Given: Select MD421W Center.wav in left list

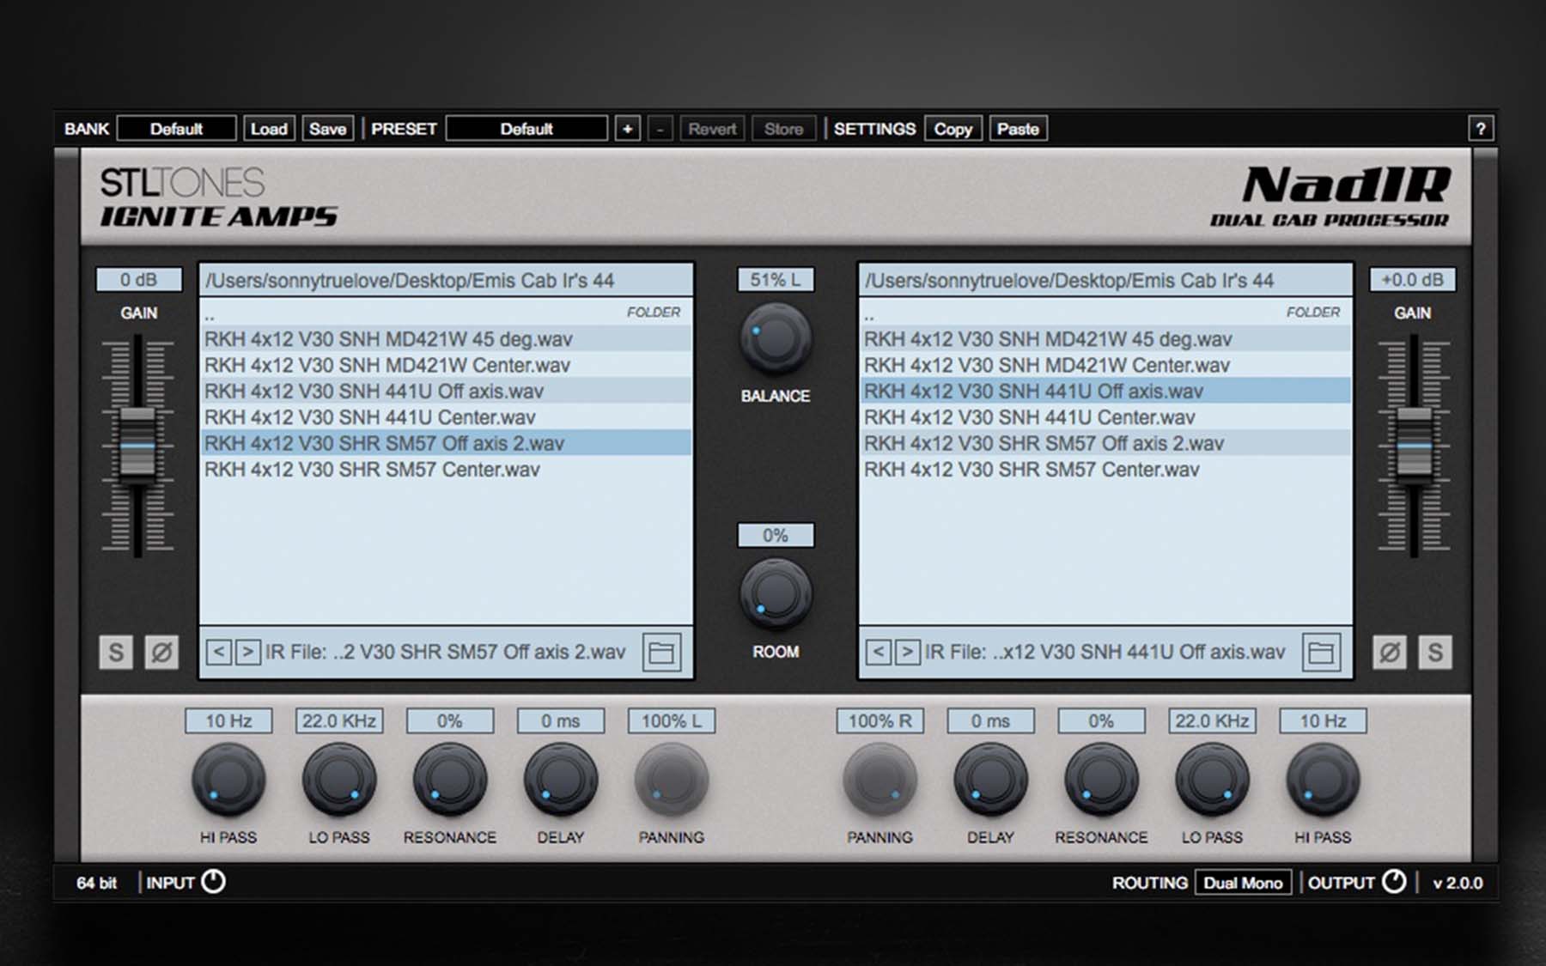Looking at the screenshot, I should (x=447, y=365).
